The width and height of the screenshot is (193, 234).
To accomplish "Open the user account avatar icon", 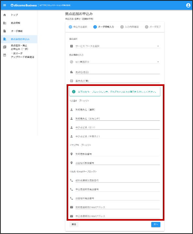I will pos(188,5).
